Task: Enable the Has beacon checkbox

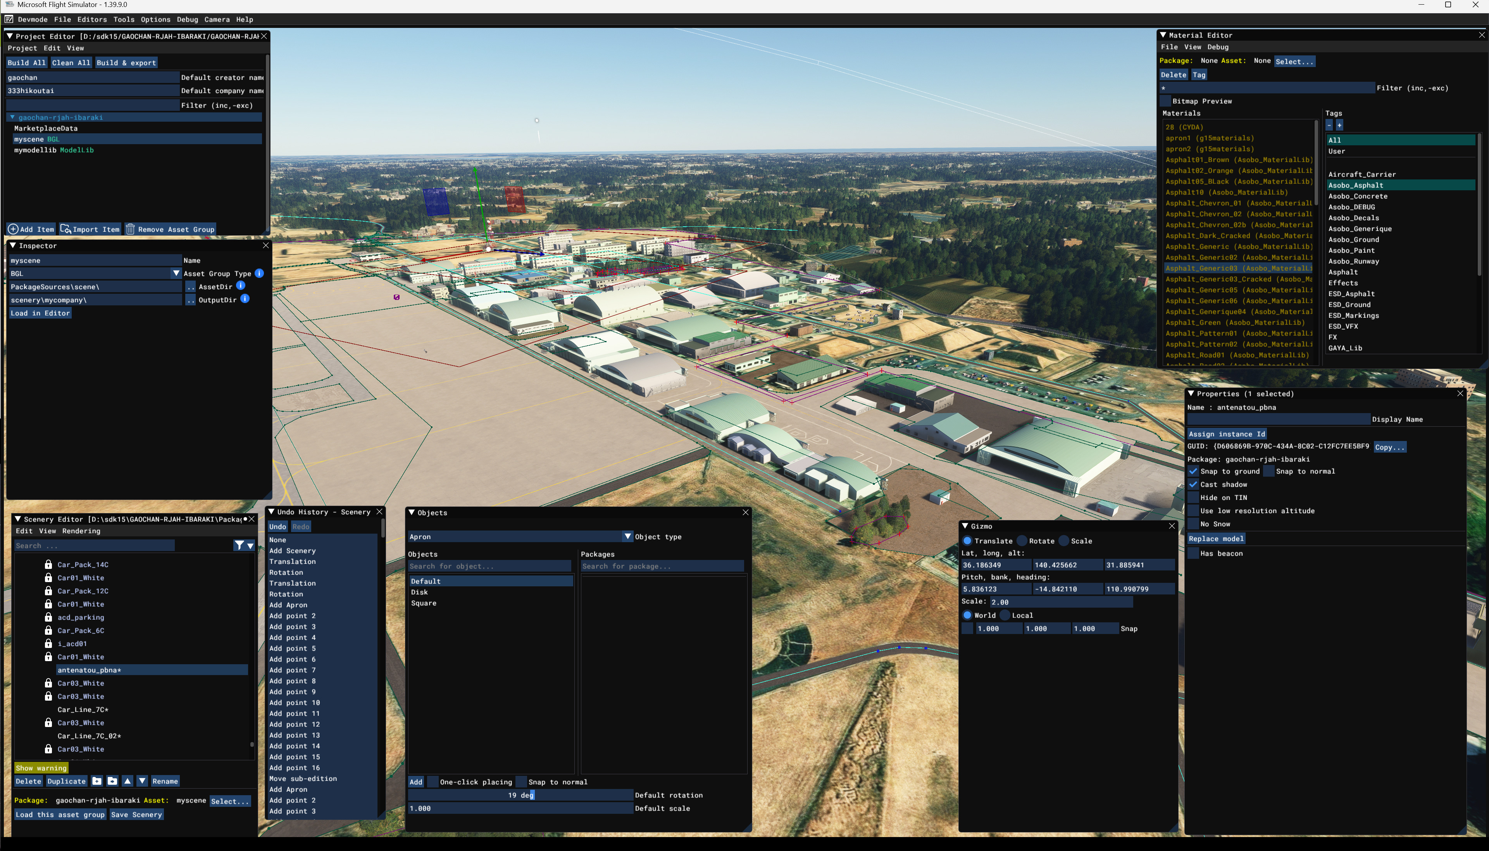Action: (x=1193, y=553)
